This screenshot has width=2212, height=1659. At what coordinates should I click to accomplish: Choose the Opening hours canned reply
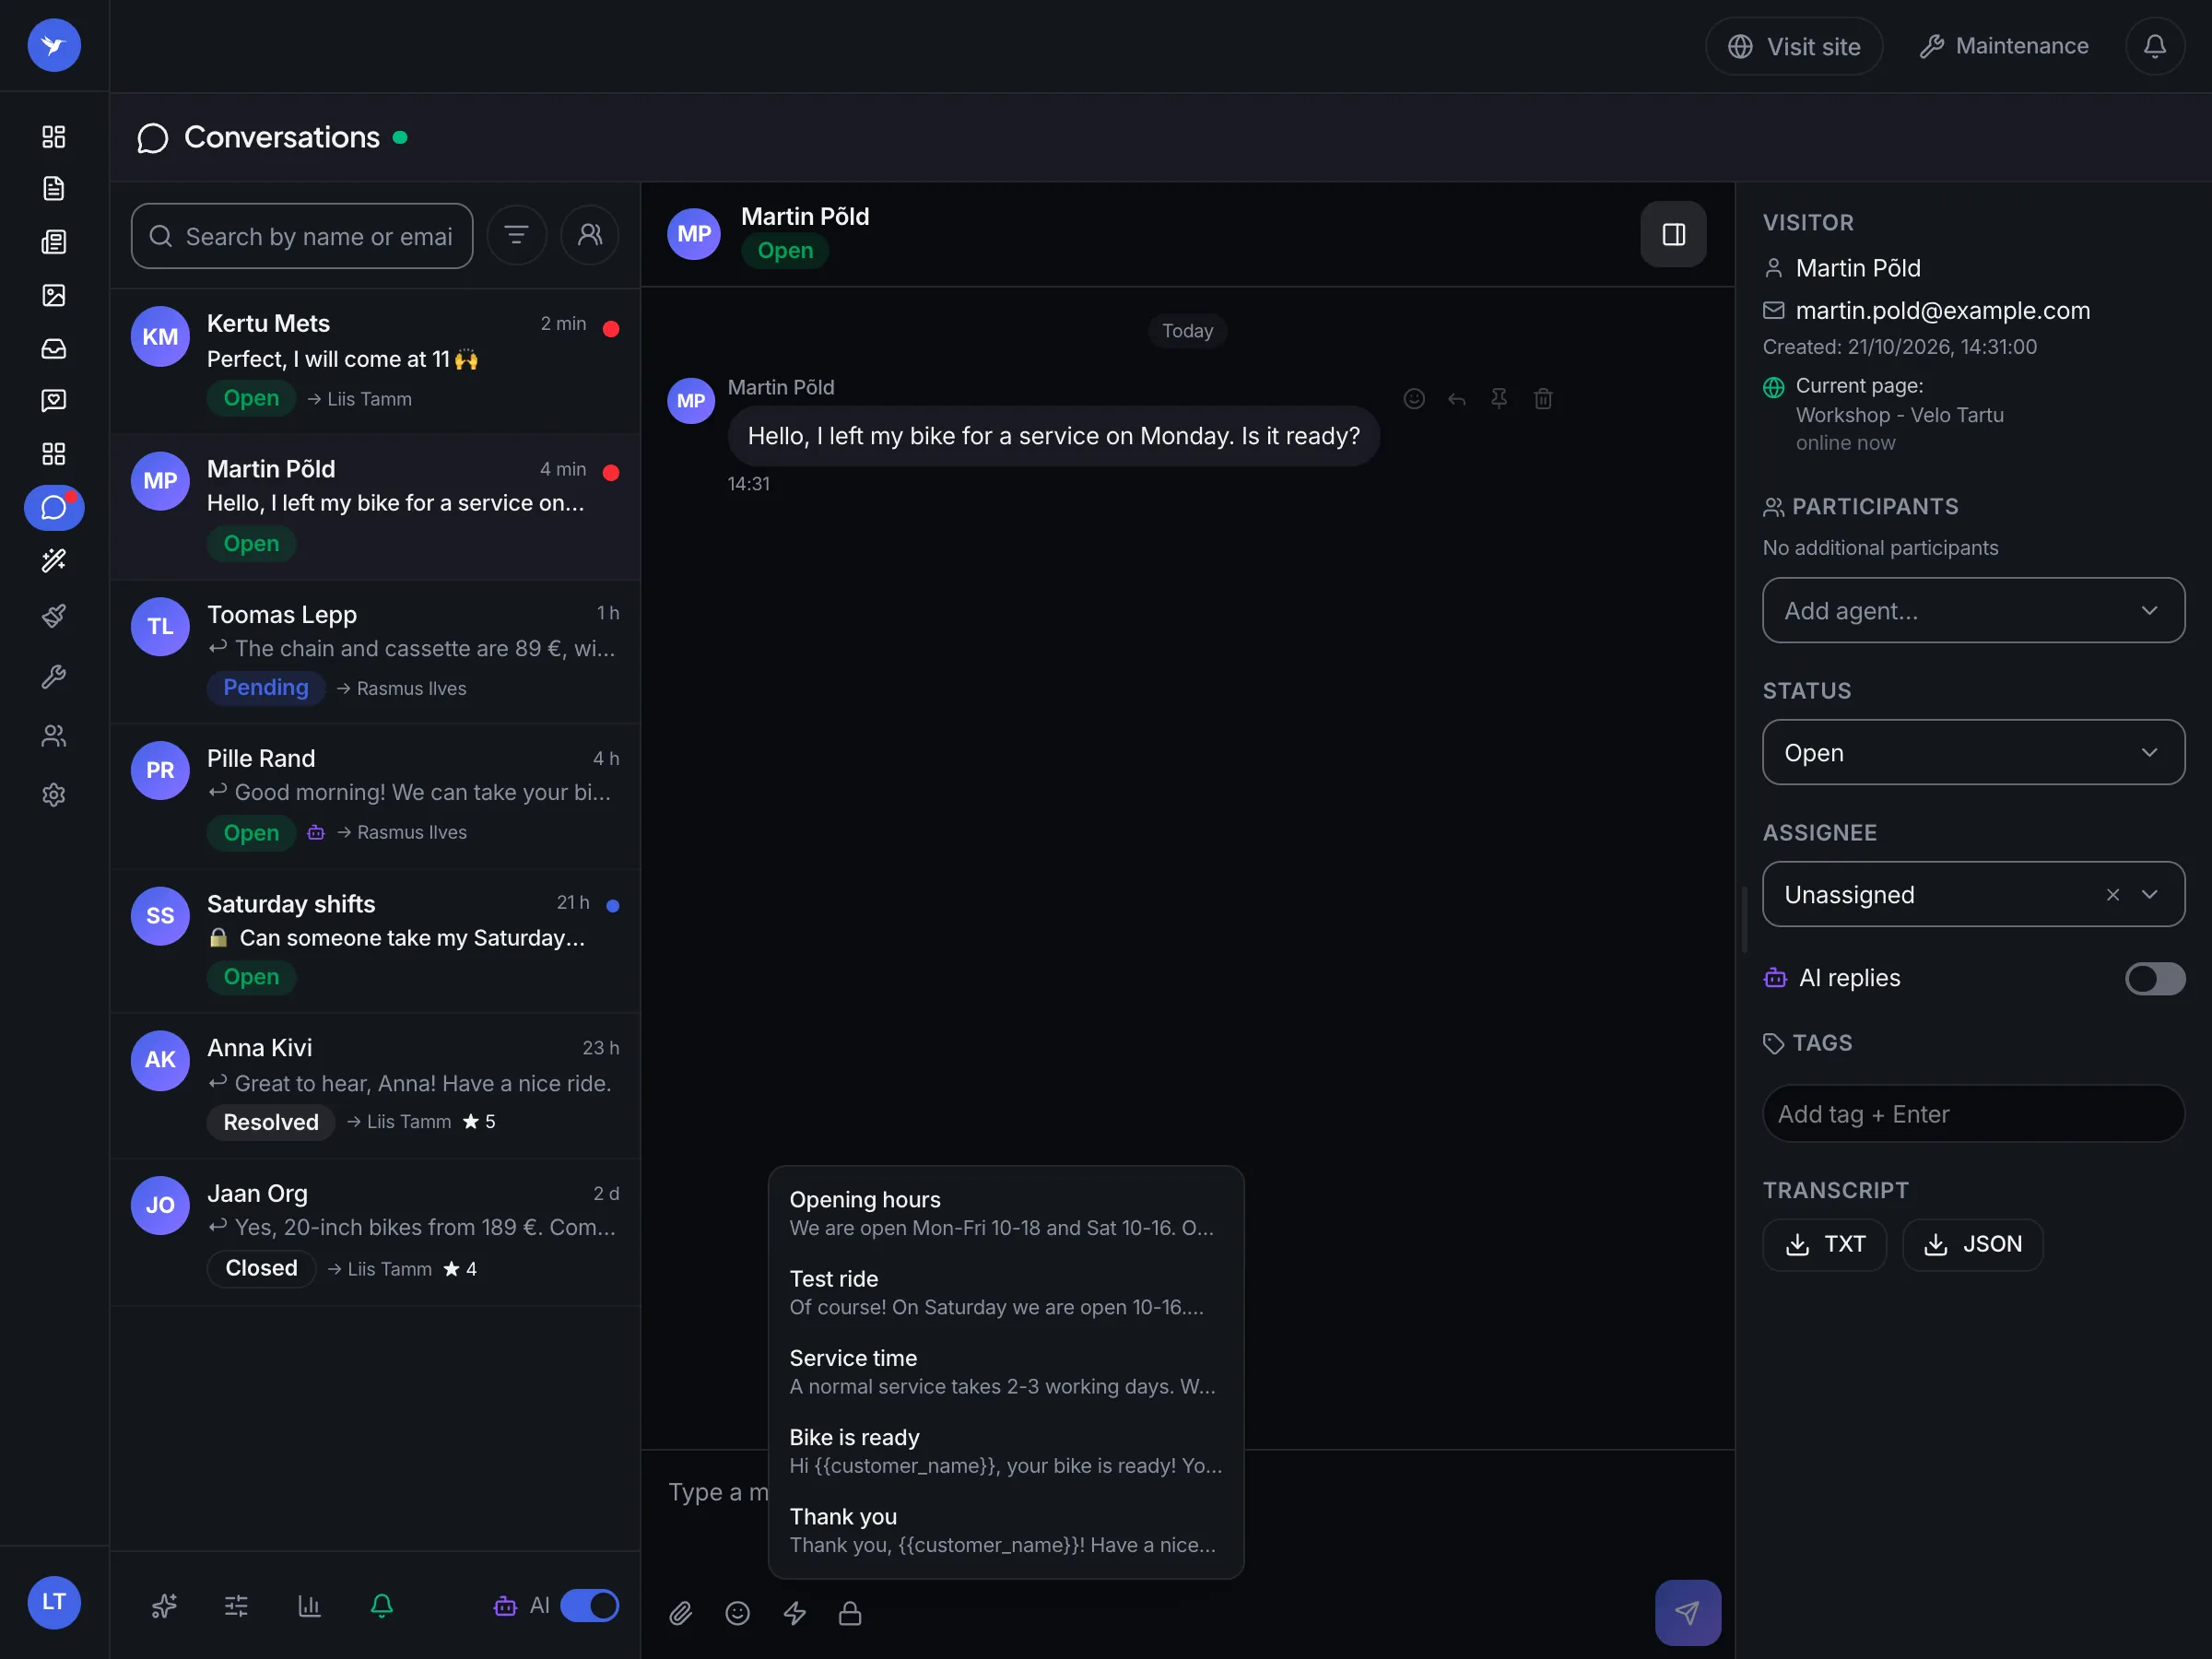[1006, 1213]
